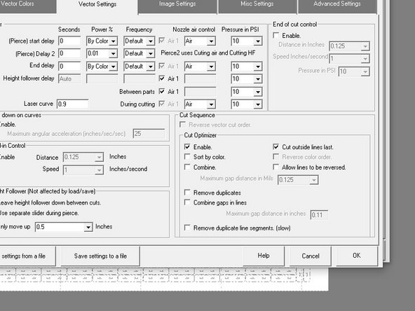Click the (Pierce) start delay seconds field
415x311 pixels.
(x=69, y=41)
